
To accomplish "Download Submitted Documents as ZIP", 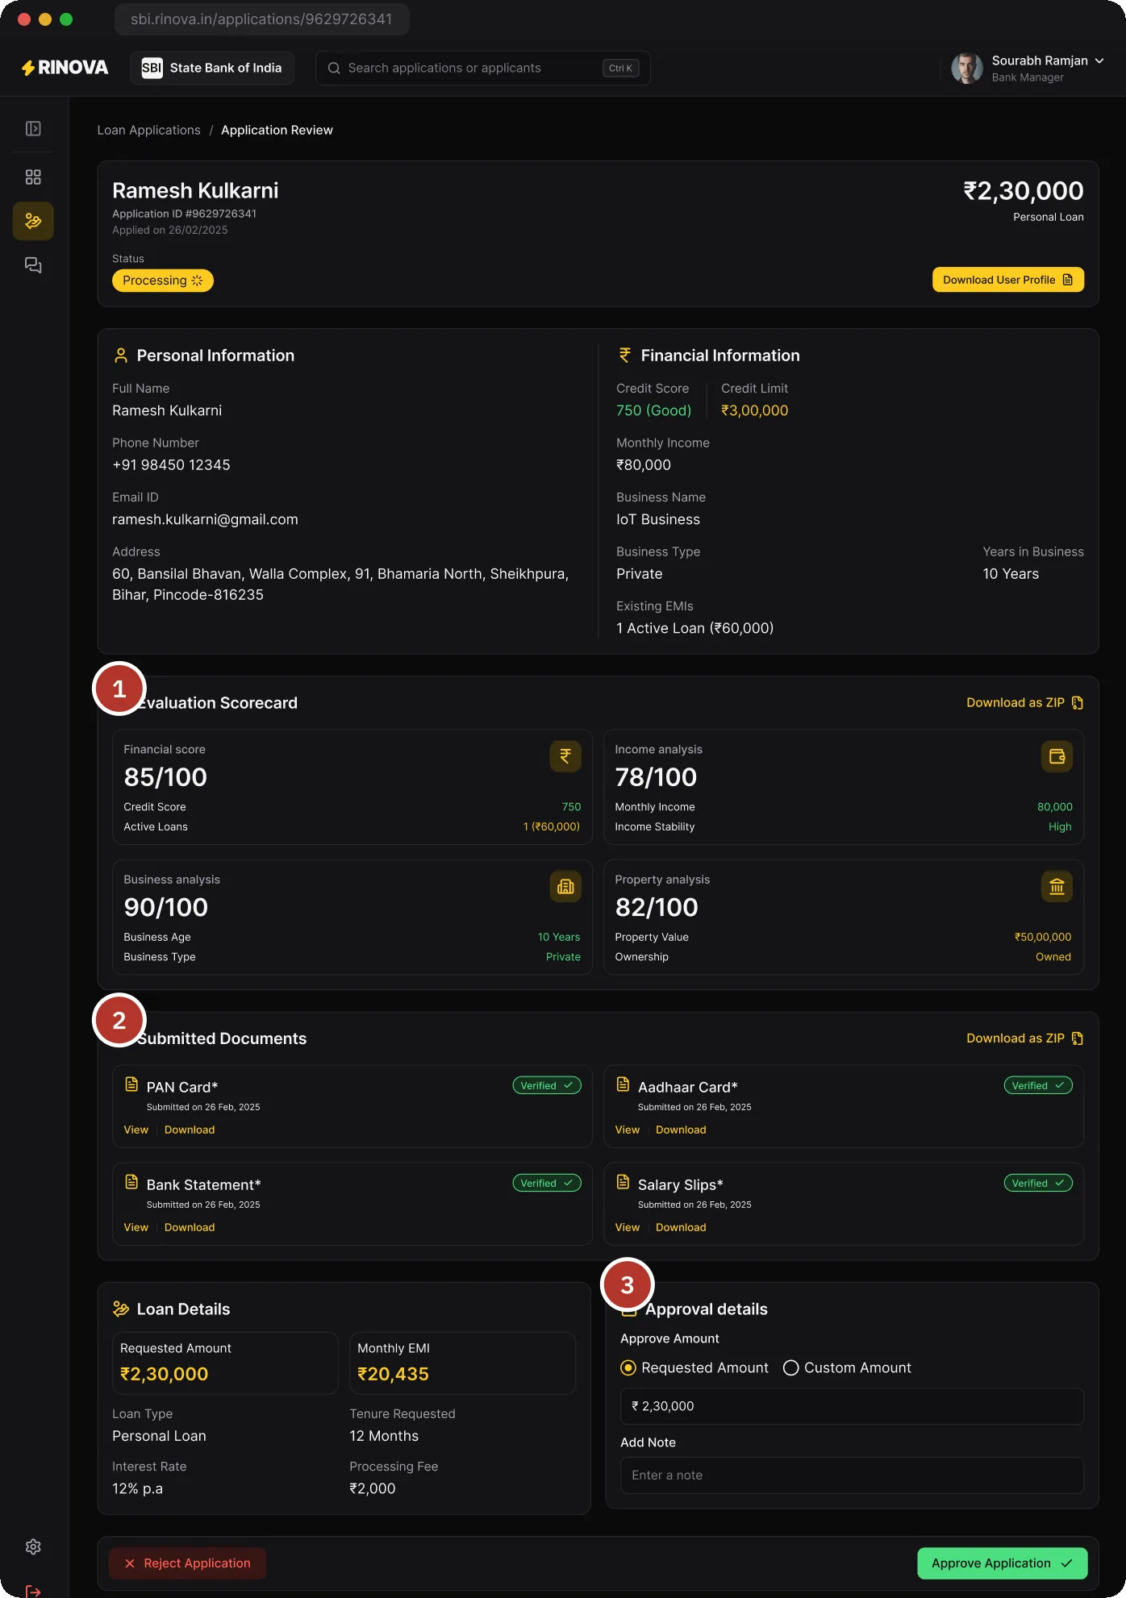I will tap(1025, 1038).
